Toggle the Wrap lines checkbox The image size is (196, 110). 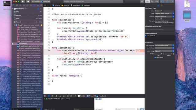point(155,57)
